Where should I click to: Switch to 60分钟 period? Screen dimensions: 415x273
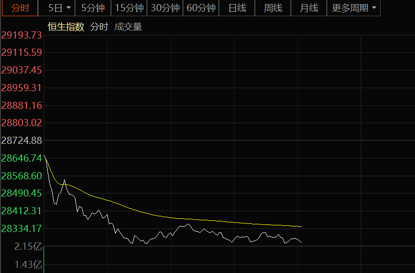[x=201, y=8]
